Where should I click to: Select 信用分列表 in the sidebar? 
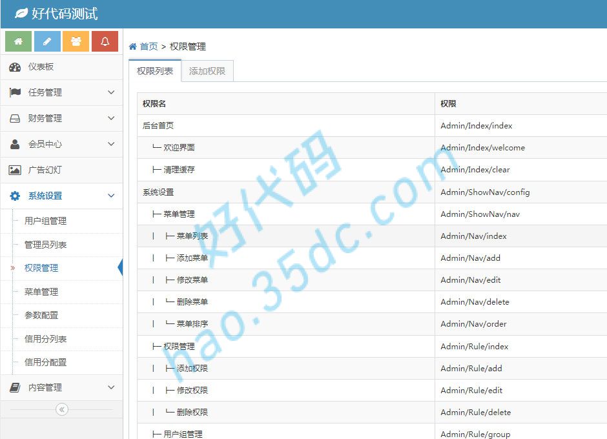pyautogui.click(x=45, y=339)
